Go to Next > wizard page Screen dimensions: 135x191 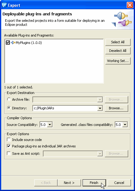click(69, 183)
